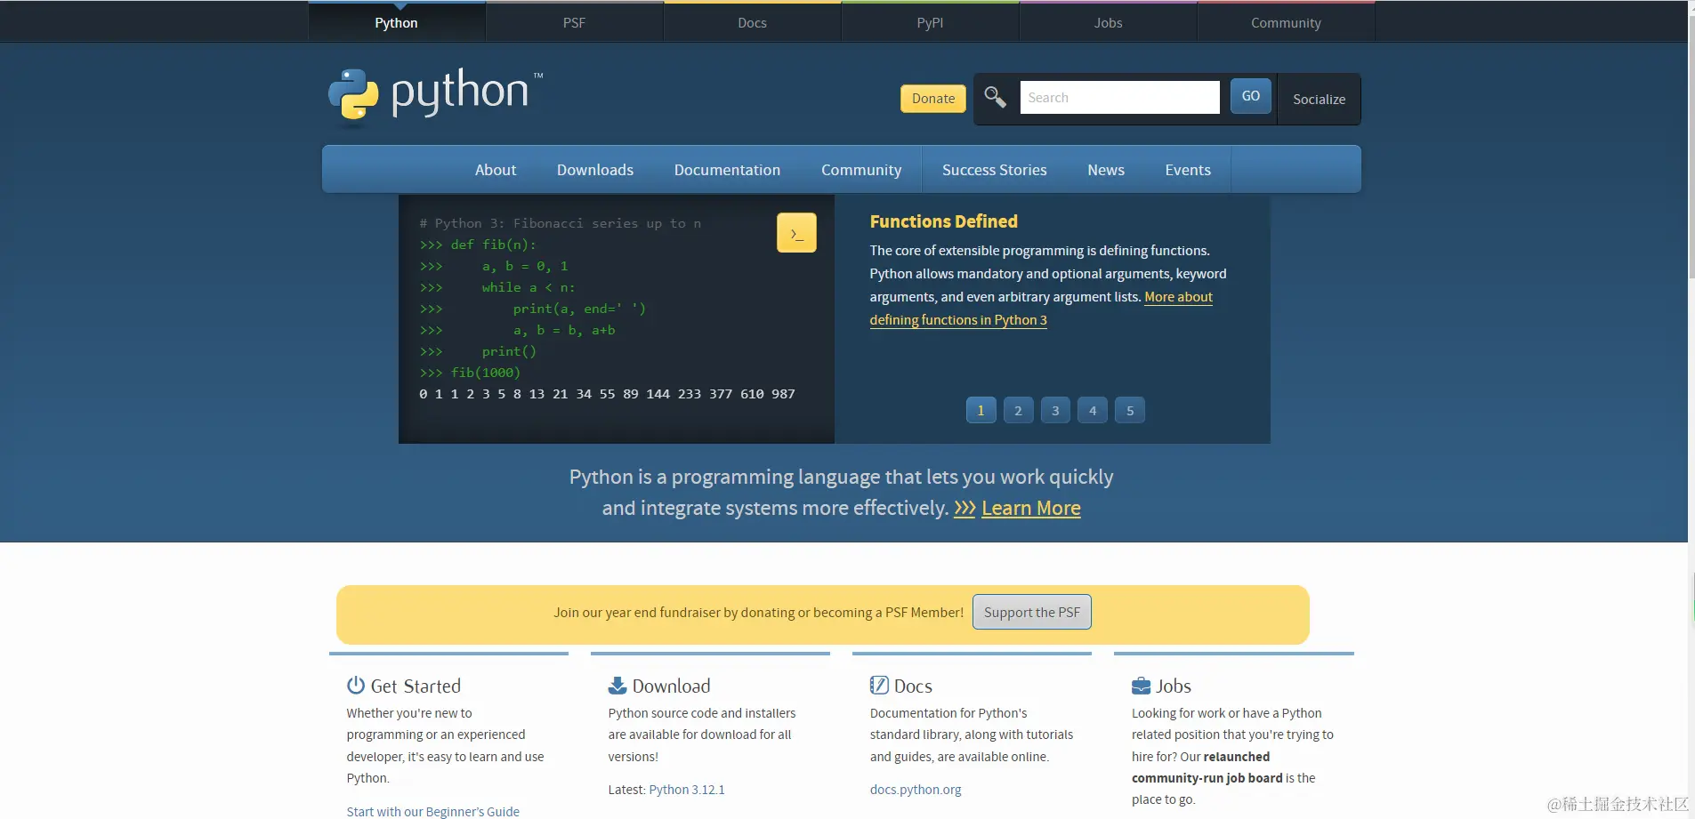Open the PyPI top tab

[930, 22]
